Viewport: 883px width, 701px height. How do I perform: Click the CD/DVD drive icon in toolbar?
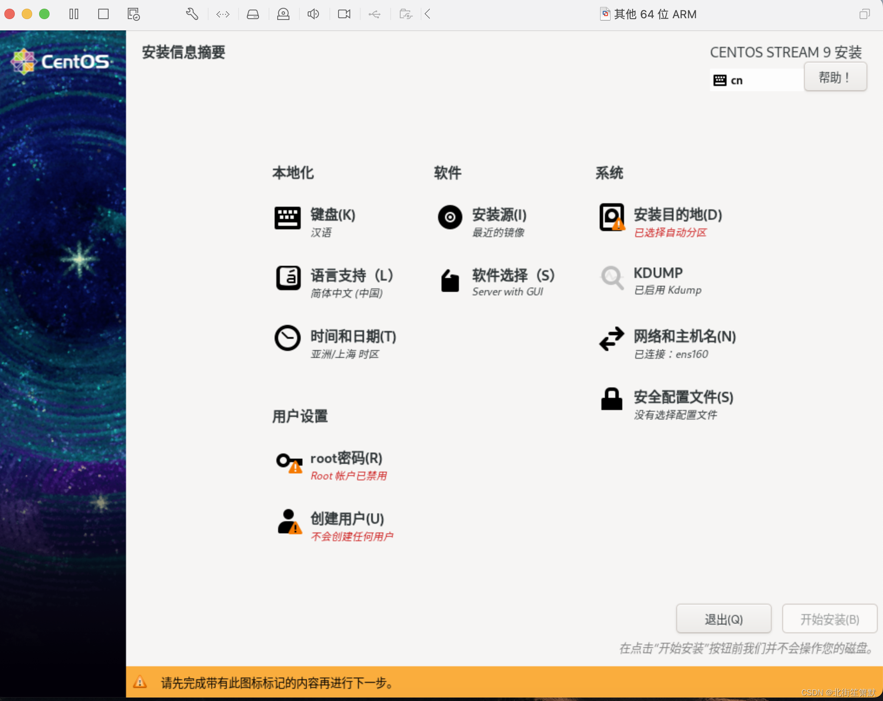[283, 14]
